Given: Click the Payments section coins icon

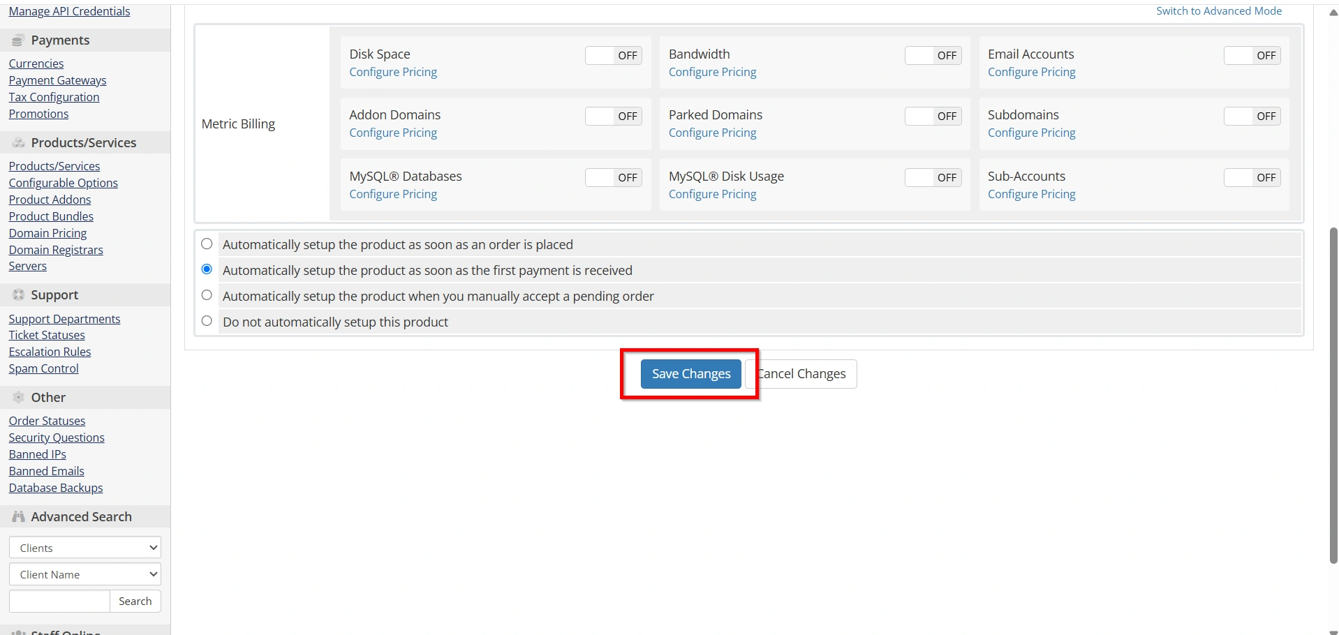Looking at the screenshot, I should tap(18, 40).
